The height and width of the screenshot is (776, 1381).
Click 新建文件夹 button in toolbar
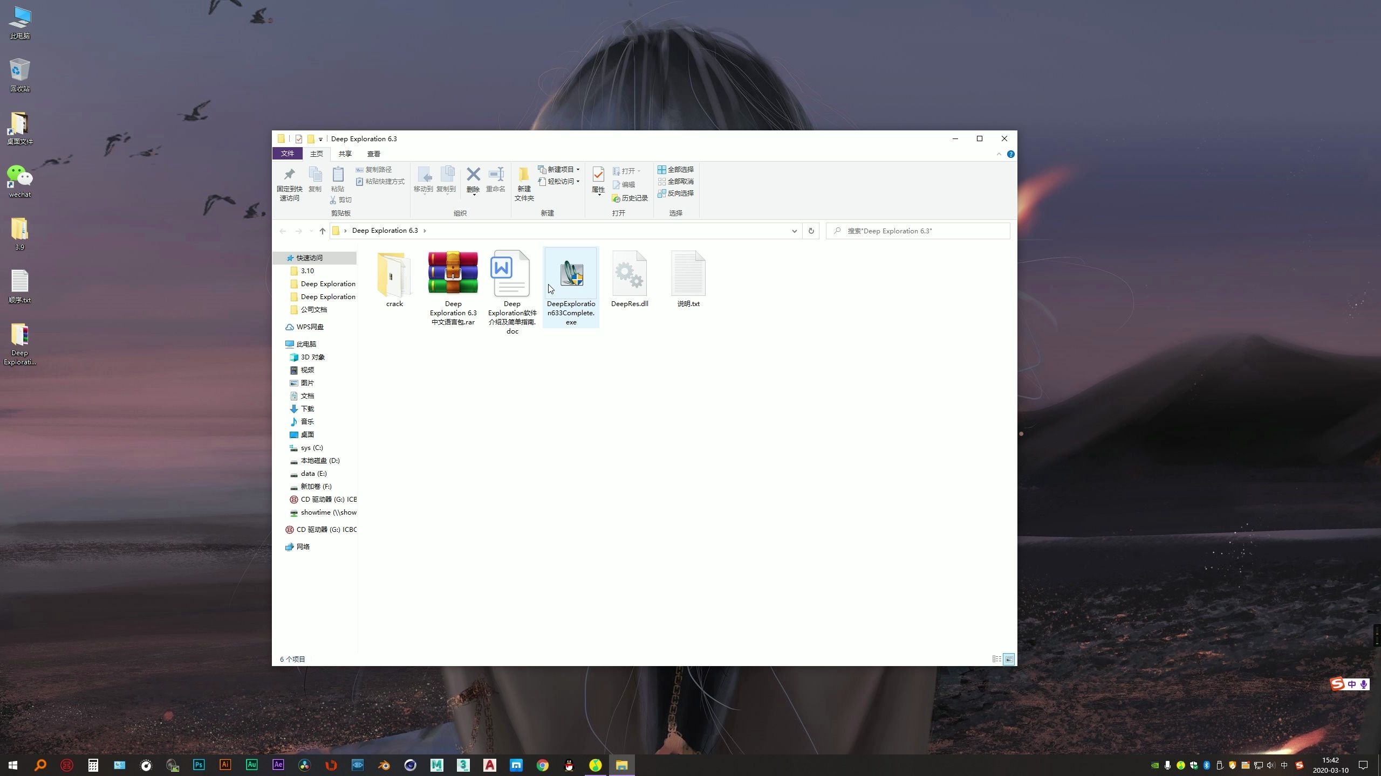coord(524,183)
